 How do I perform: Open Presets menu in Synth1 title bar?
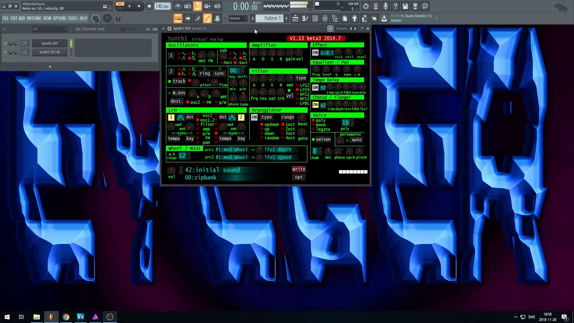click(342, 29)
